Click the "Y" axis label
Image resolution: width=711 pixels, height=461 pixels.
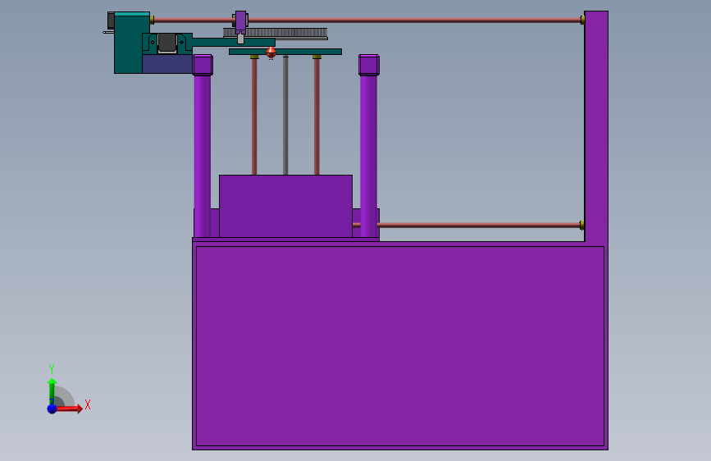click(x=52, y=368)
